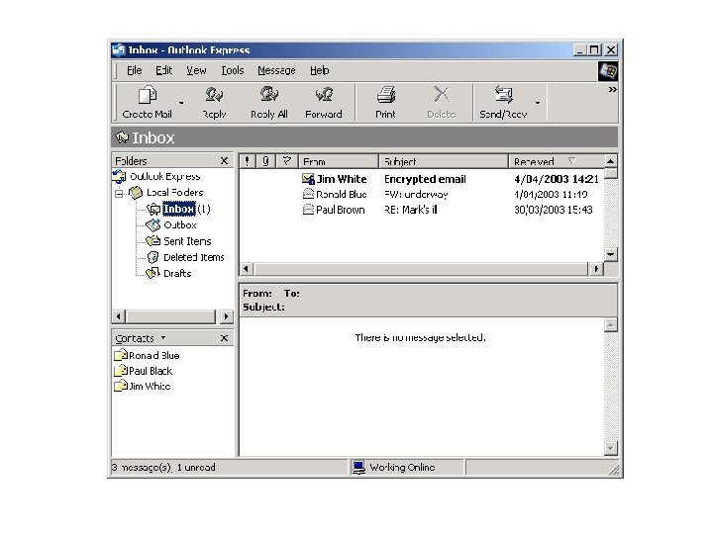
Task: Close the Folders pane
Action: click(224, 161)
